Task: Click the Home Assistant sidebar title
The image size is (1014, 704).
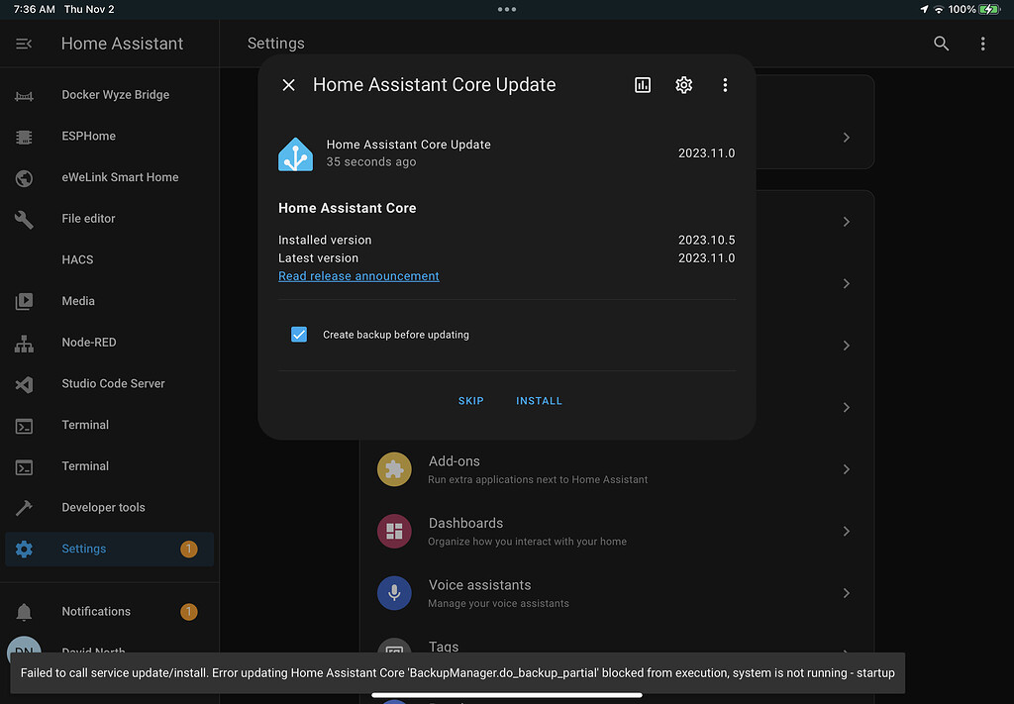Action: pyautogui.click(x=122, y=44)
